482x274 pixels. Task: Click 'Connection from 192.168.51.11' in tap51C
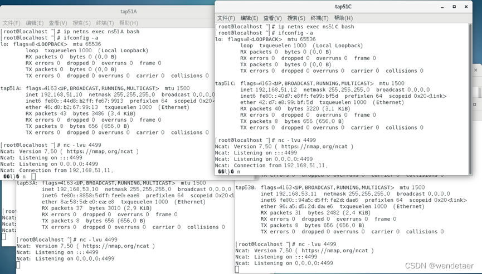coord(281,166)
